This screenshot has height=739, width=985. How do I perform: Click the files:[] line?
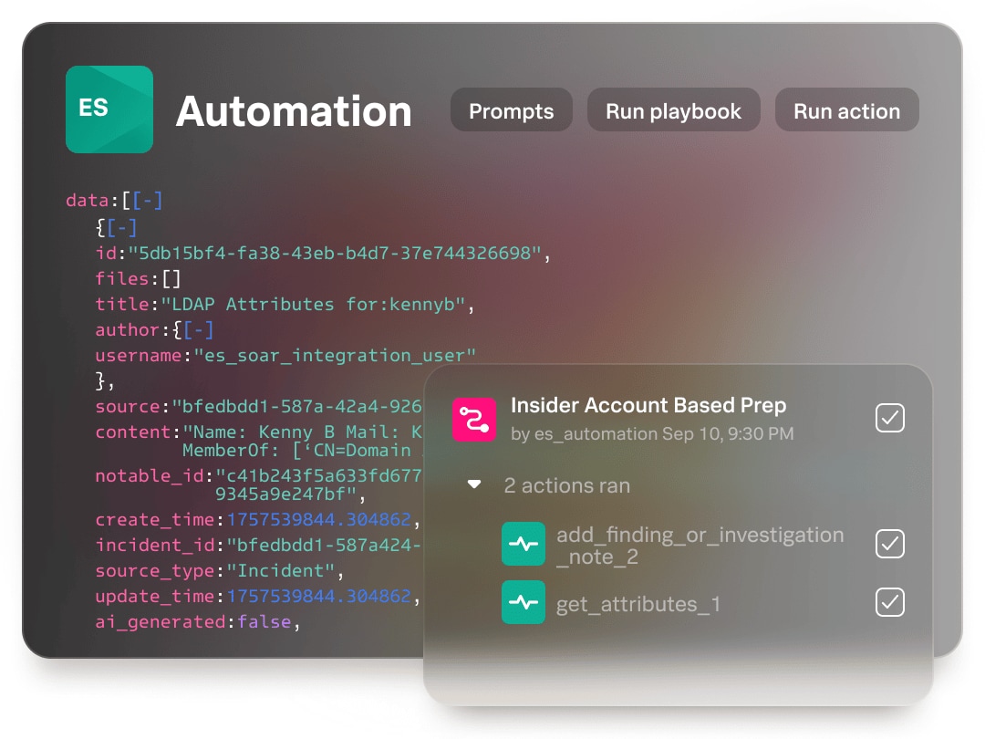coord(139,278)
